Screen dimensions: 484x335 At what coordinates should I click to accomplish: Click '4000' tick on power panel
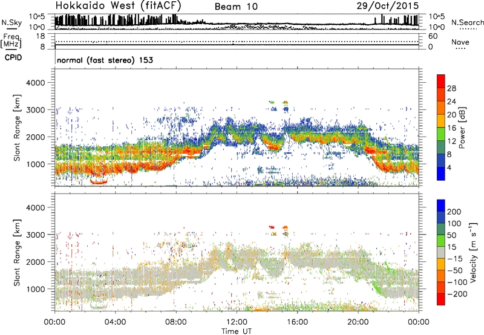(35, 83)
